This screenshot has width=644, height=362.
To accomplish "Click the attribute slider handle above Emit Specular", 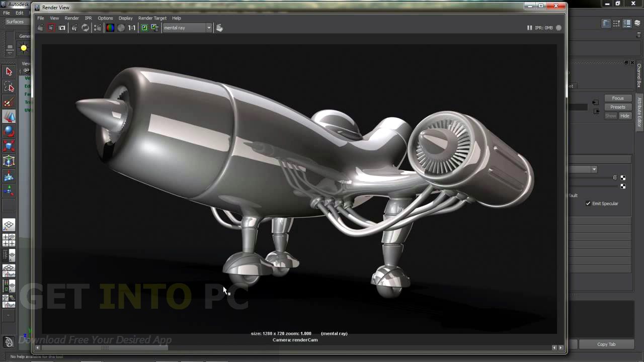I will (615, 177).
